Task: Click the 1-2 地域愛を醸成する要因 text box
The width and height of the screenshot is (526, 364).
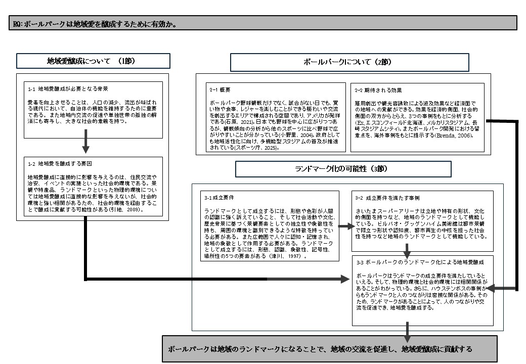Action: [93, 186]
